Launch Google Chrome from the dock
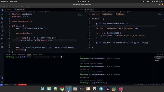This screenshot has height=92, width=164. pos(62,89)
